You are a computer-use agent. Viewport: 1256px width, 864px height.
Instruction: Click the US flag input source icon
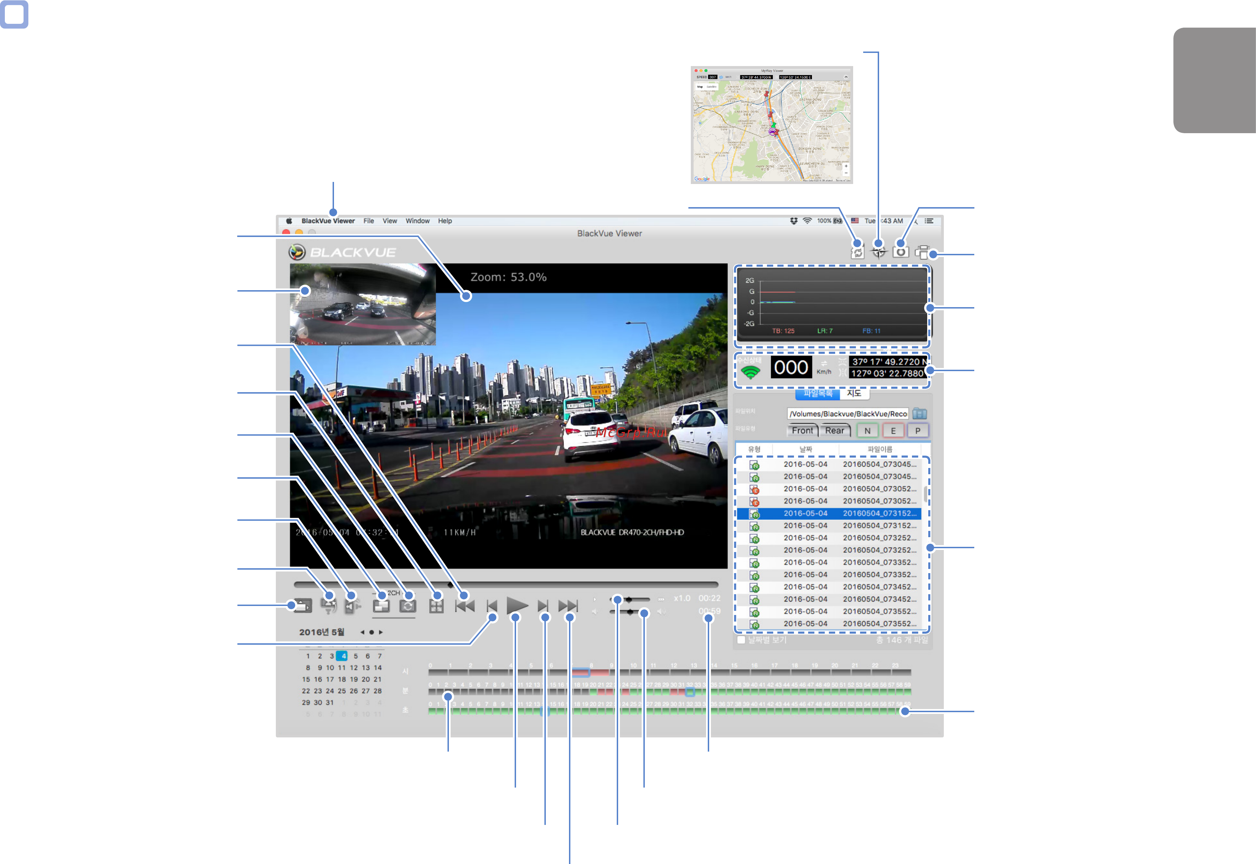pos(855,221)
